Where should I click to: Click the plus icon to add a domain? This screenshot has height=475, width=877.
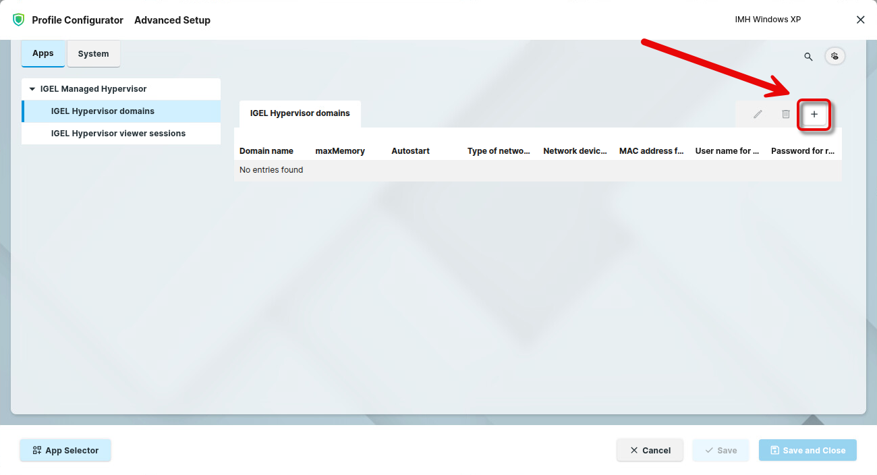click(814, 115)
